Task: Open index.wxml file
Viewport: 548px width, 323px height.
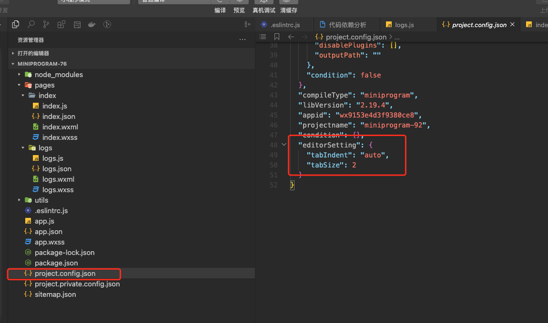Action: 60,127
